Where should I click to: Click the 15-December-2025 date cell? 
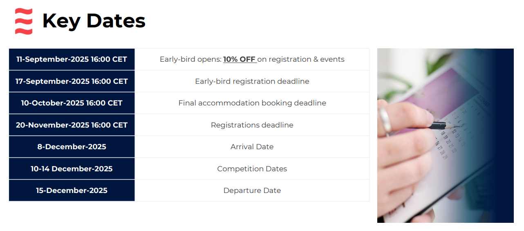(x=72, y=191)
